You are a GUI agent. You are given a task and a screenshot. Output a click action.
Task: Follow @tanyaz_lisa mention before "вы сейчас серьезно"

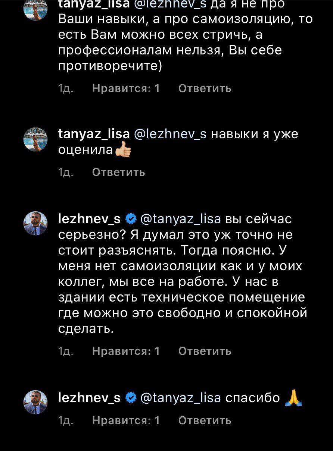point(181,219)
